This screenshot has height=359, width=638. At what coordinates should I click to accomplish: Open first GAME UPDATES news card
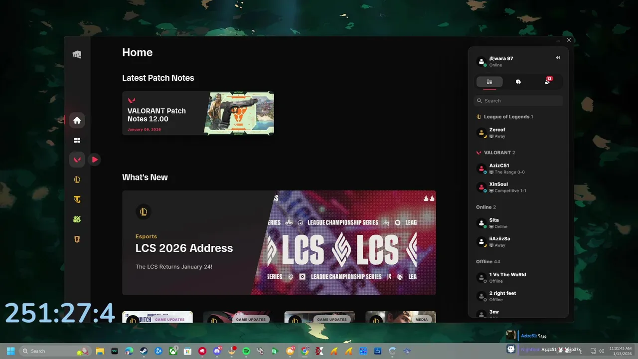(x=157, y=317)
